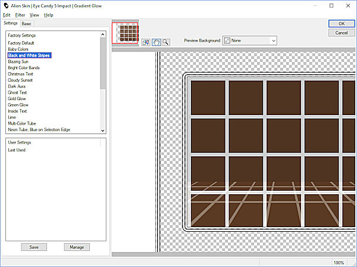Click scroll-down arrow of Factory Settings list
The width and height of the screenshot is (357, 267).
(103, 131)
